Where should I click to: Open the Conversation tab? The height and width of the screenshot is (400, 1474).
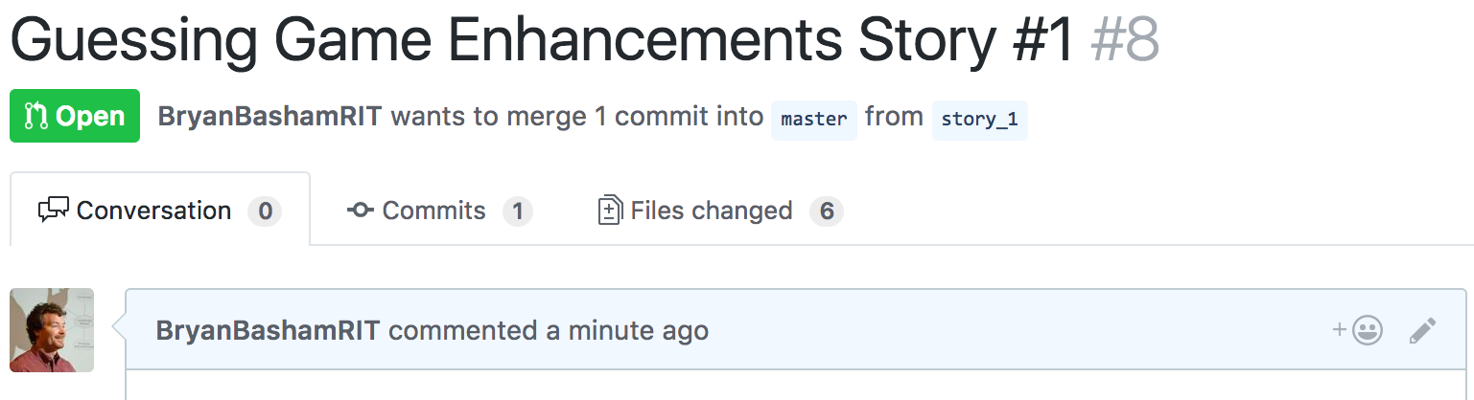pos(160,210)
